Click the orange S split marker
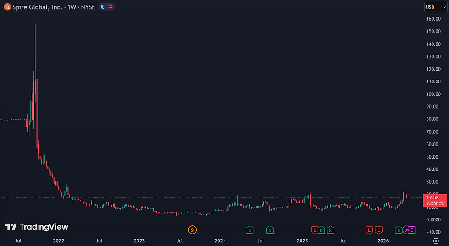449x246 pixels. pos(192,230)
